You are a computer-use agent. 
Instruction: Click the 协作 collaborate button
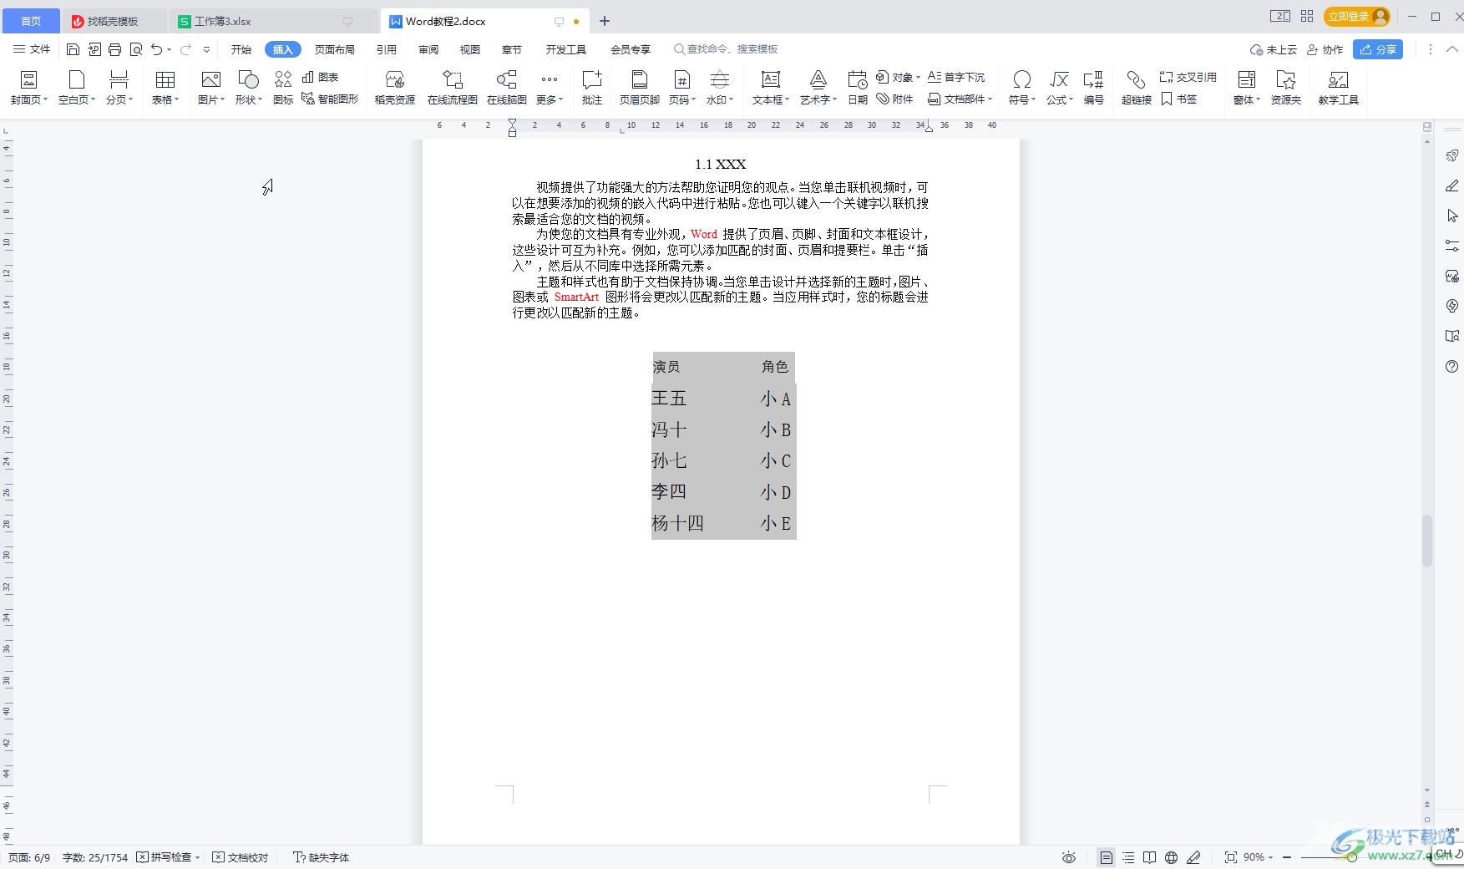pos(1325,49)
